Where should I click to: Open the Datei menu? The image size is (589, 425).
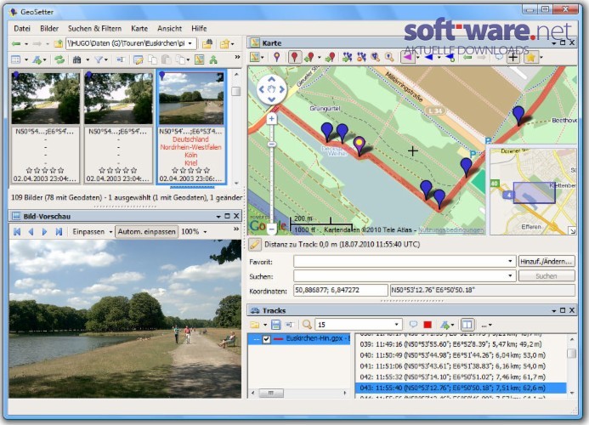point(22,29)
